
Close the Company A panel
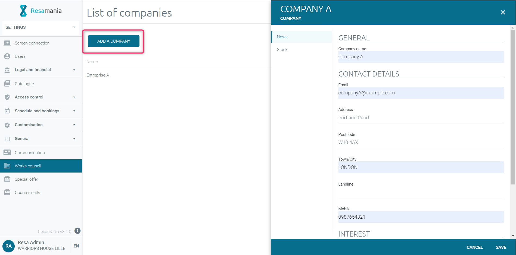503,12
